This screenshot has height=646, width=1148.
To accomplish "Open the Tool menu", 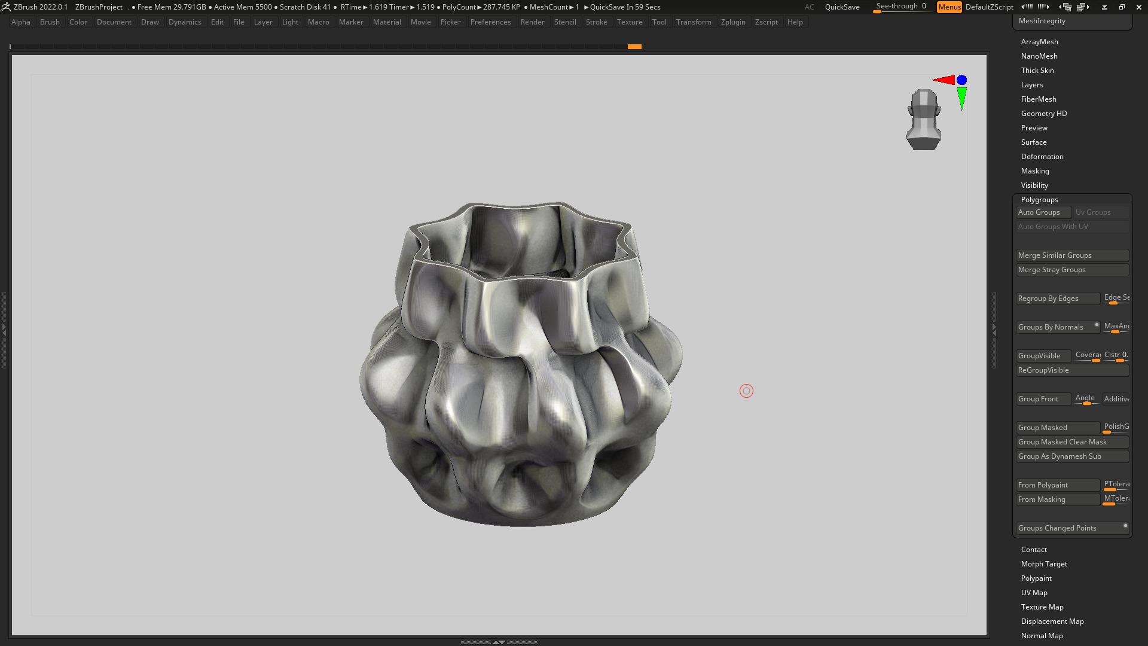I will [x=659, y=22].
